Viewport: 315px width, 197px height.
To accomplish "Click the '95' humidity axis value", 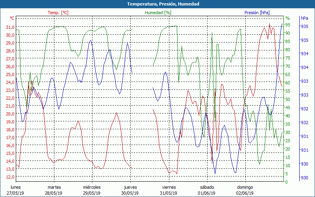I will click(288, 25).
